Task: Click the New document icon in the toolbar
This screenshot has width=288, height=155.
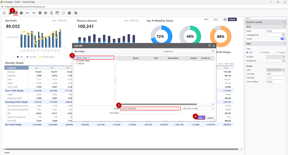Action: point(4,13)
